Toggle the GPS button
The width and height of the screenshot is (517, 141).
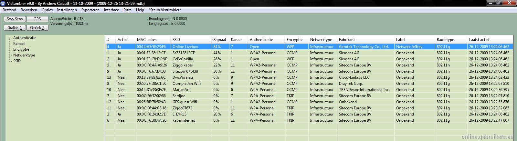tap(37, 19)
